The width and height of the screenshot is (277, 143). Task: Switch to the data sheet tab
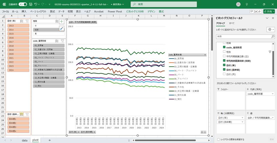point(25,140)
